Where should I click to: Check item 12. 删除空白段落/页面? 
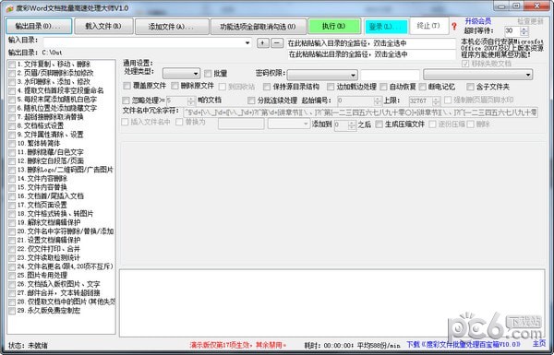[12, 161]
